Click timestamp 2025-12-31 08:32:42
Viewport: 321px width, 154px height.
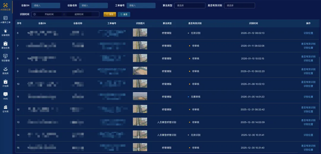[x=253, y=109]
